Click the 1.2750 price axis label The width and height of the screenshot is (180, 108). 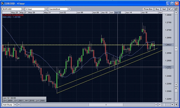point(168,22)
